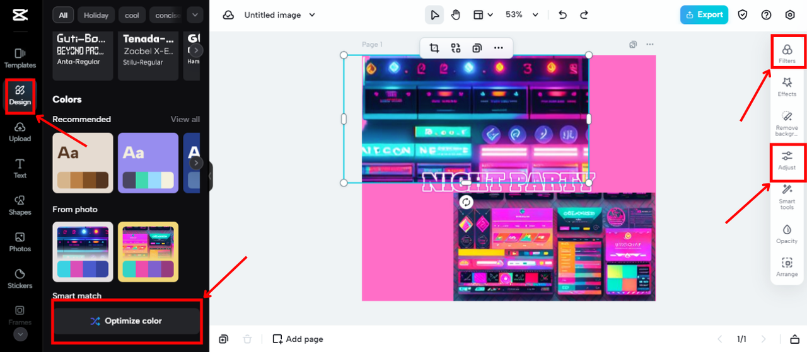Click the delete page trash icon
Screen dimensions: 807x352
pyautogui.click(x=247, y=339)
